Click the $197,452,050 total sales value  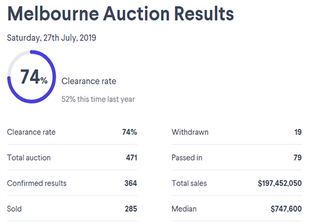(280, 183)
